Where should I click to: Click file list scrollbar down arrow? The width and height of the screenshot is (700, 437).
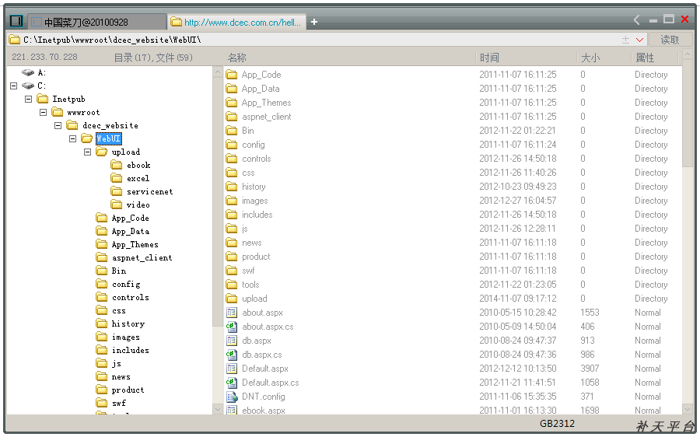pyautogui.click(x=687, y=409)
